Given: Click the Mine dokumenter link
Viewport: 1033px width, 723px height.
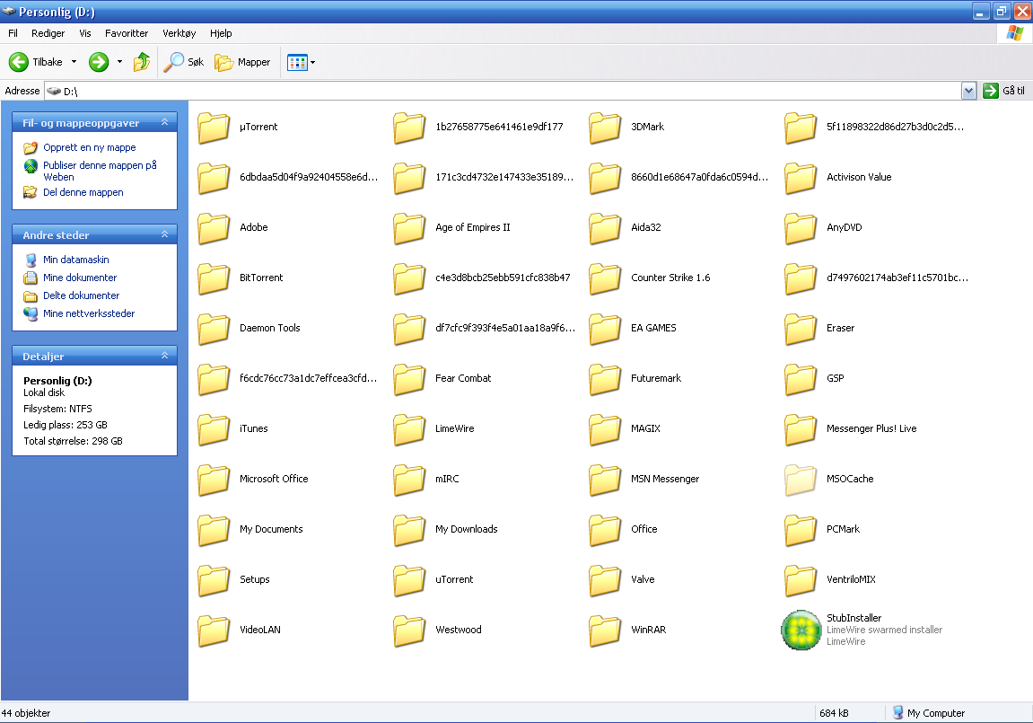Looking at the screenshot, I should 80,278.
